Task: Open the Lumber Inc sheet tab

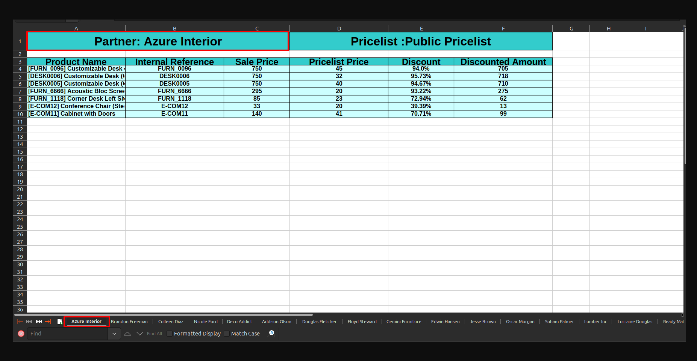Action: pyautogui.click(x=595, y=322)
